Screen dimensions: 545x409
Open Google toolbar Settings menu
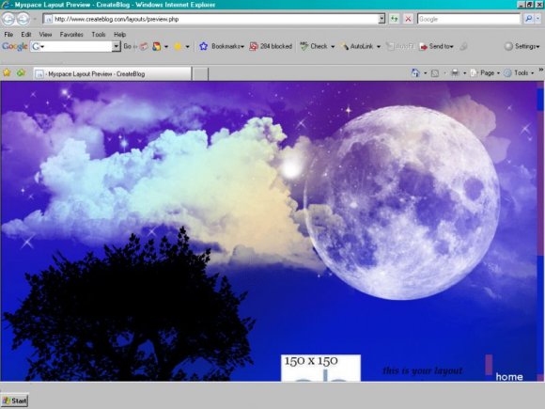click(522, 46)
